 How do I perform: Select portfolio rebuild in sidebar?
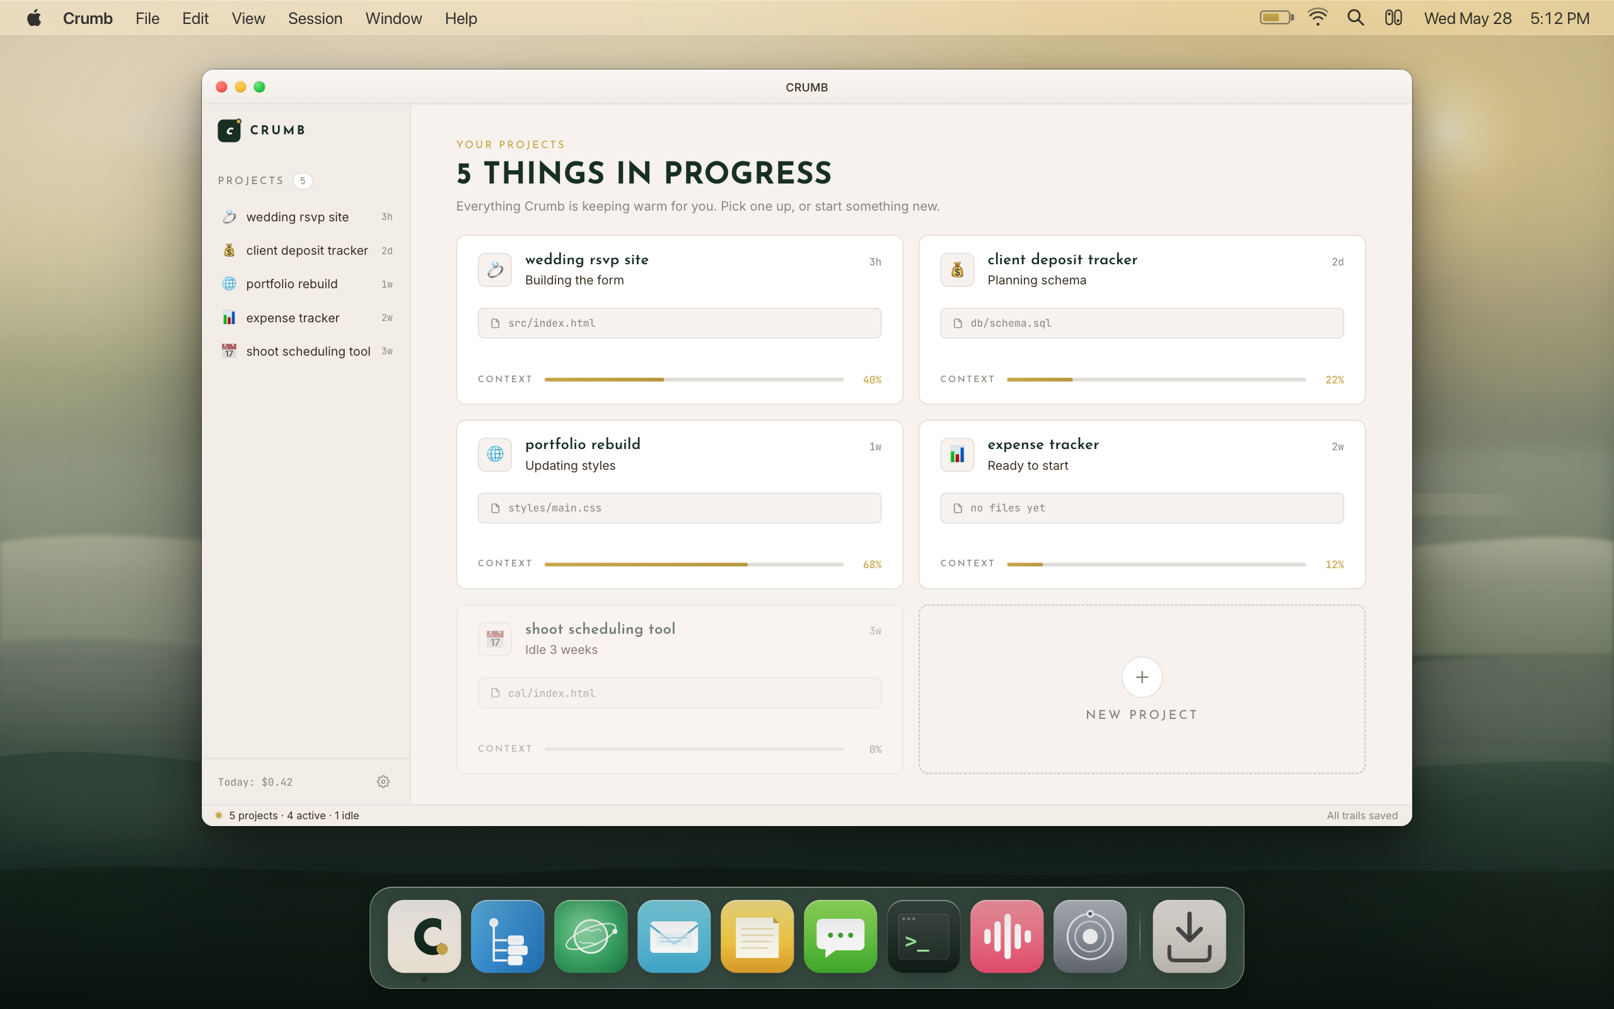[306, 284]
